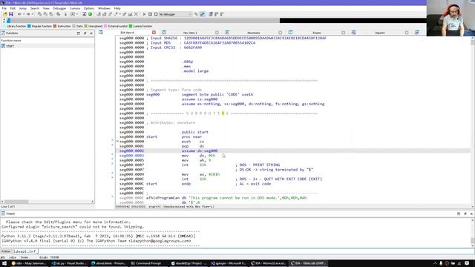Click the X cancel toolbar icon

136,14
